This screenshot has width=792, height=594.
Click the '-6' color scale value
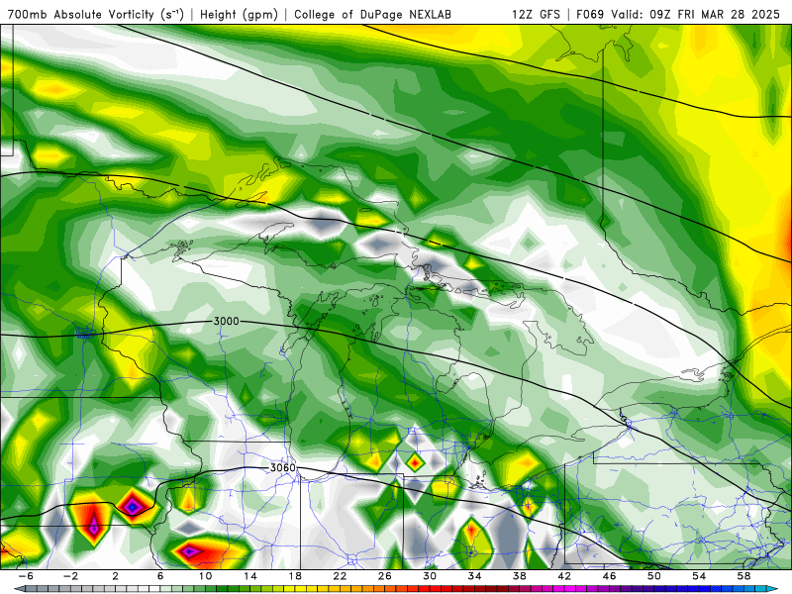click(x=26, y=576)
